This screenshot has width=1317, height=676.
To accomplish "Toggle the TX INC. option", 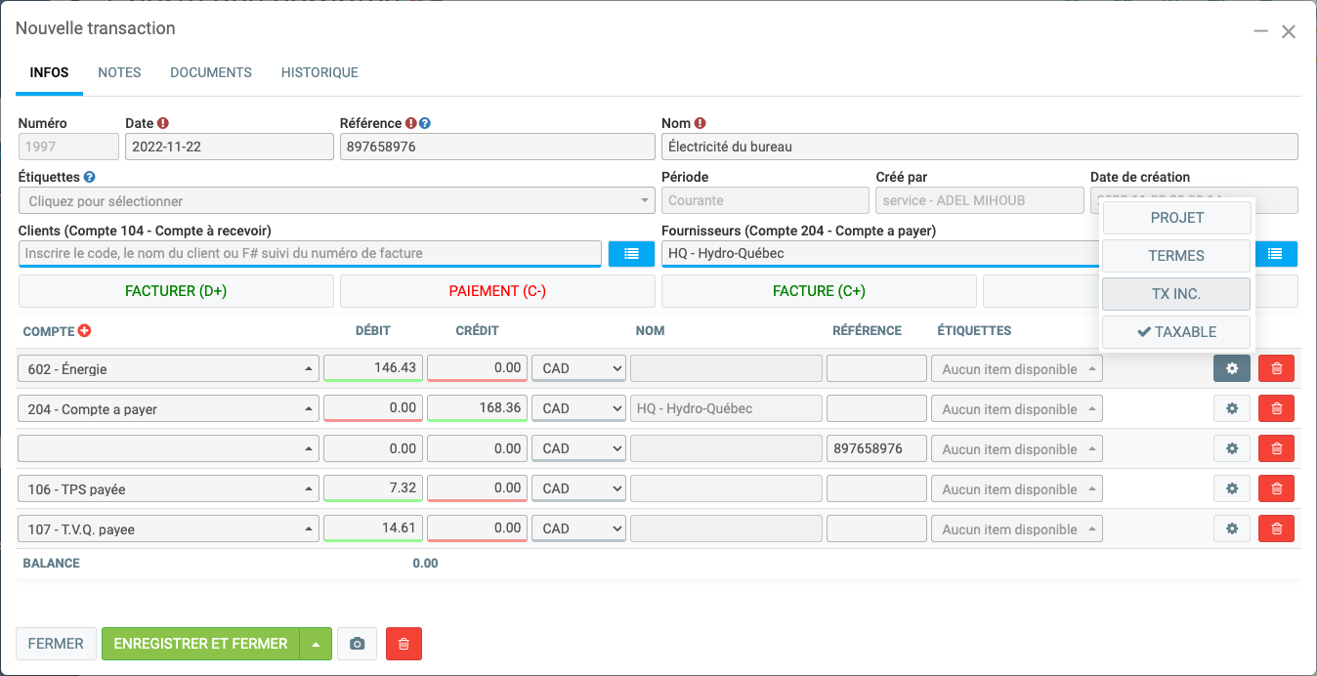I will click(x=1176, y=294).
